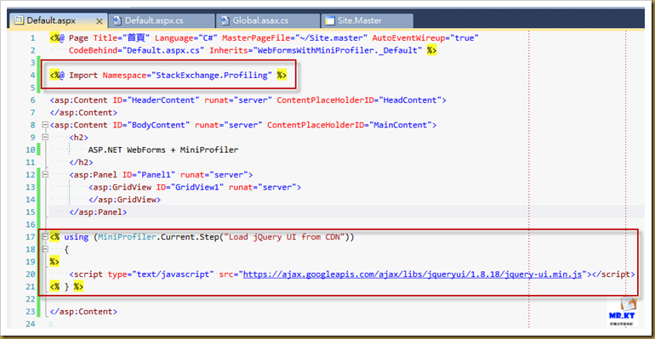Click the "StackExchange.Profiling" string
The width and height of the screenshot is (655, 339).
212,75
